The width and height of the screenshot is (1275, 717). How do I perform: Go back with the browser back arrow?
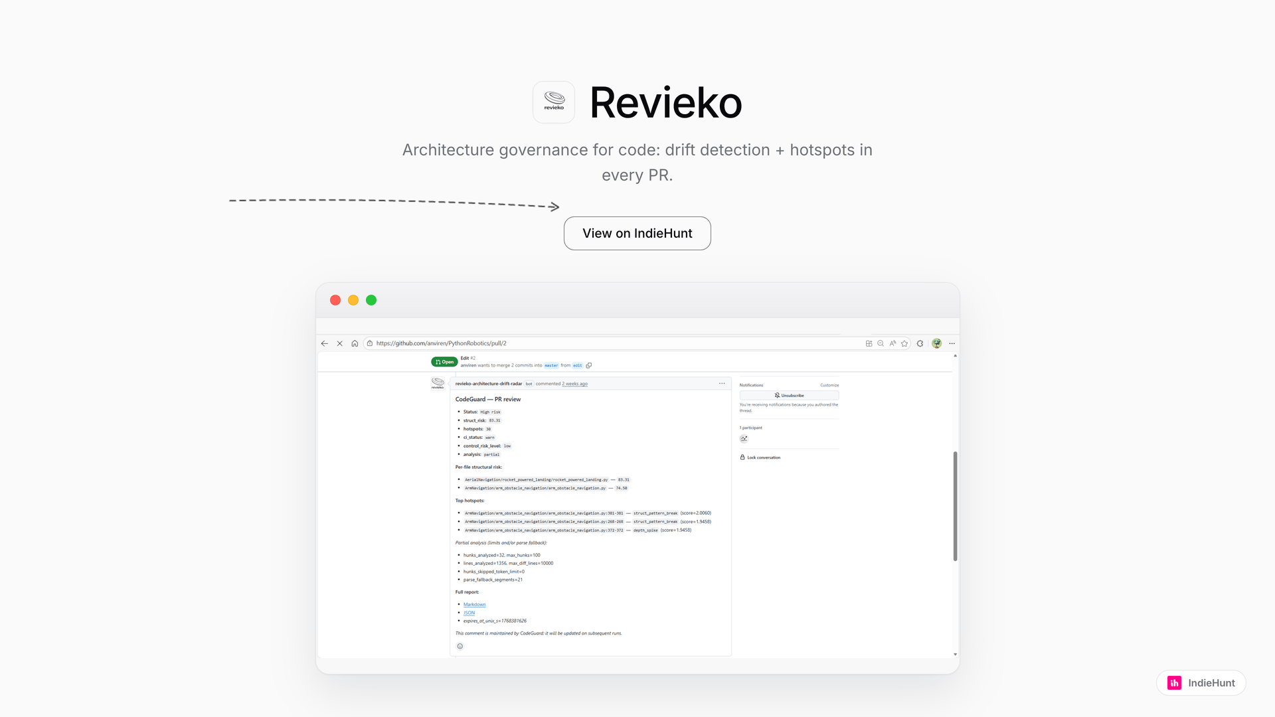[324, 343]
